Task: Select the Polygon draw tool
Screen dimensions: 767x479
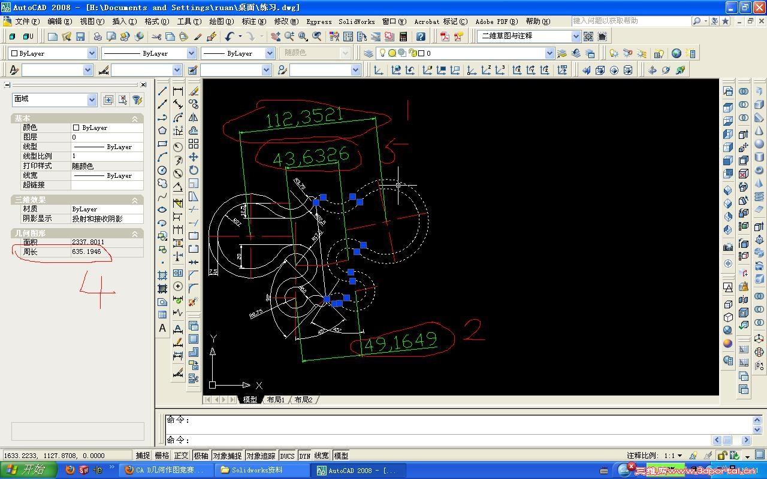Action: coord(162,131)
